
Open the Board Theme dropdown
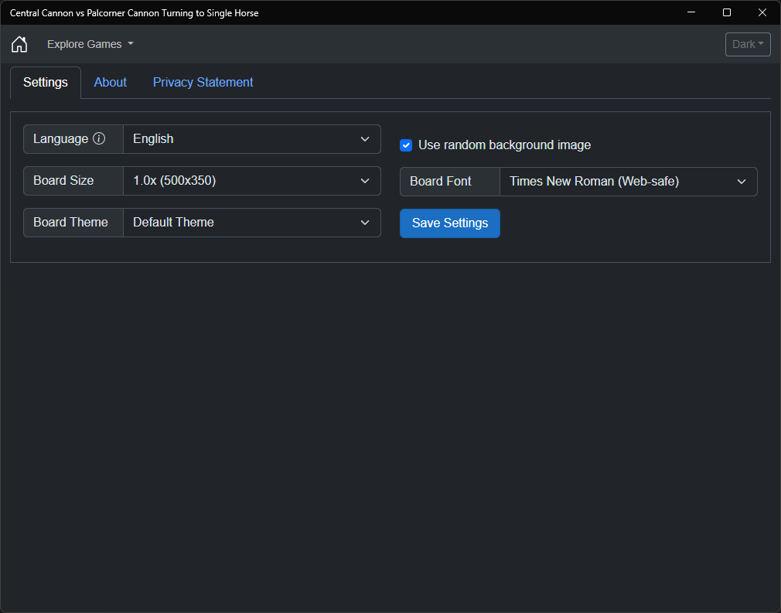pos(251,223)
